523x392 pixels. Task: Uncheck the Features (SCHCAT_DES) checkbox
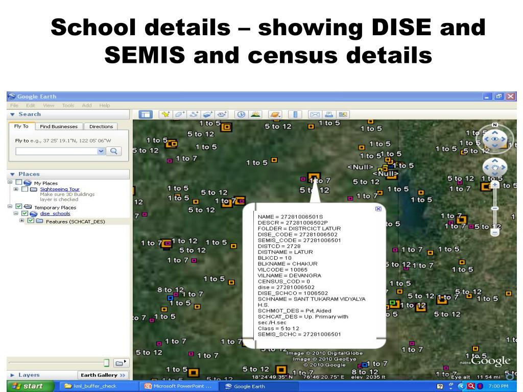[31, 220]
